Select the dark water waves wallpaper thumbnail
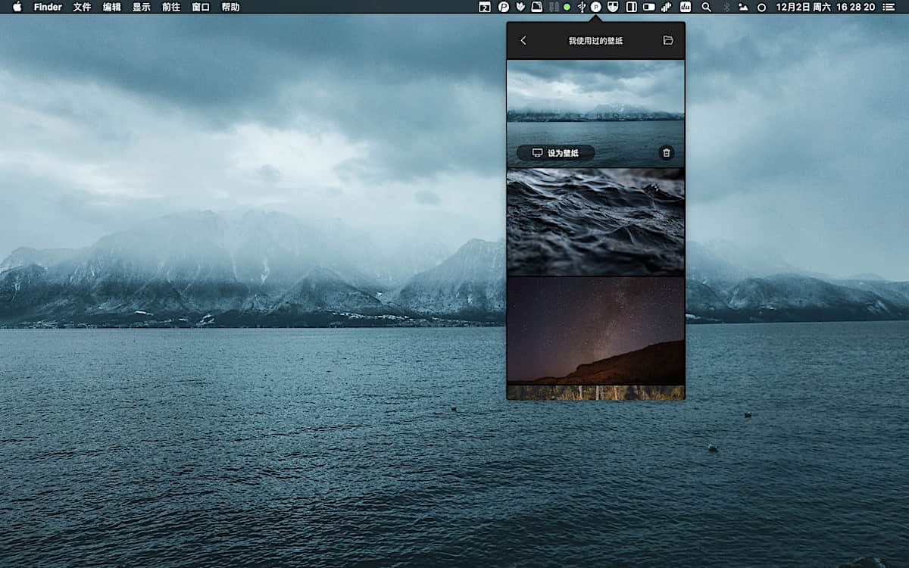The width and height of the screenshot is (909, 568). pos(595,222)
